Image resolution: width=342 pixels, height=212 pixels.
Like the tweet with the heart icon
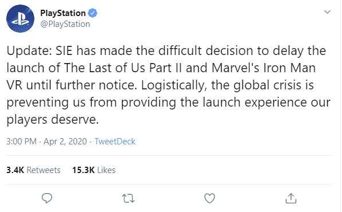(x=210, y=198)
